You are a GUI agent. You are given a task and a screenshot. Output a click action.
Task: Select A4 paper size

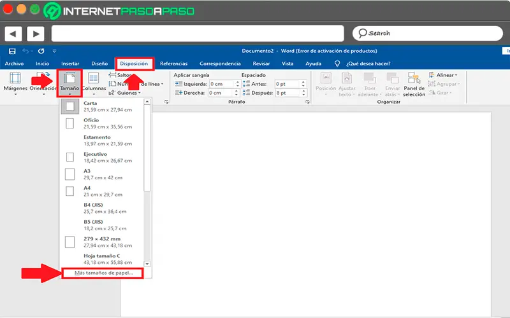(x=102, y=191)
